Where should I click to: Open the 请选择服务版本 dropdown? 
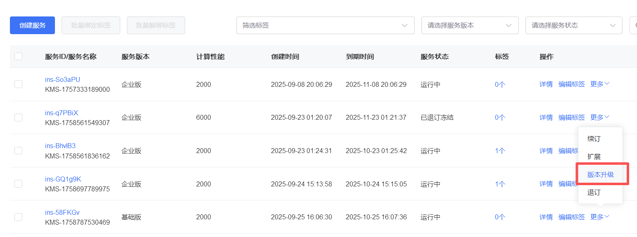[470, 26]
